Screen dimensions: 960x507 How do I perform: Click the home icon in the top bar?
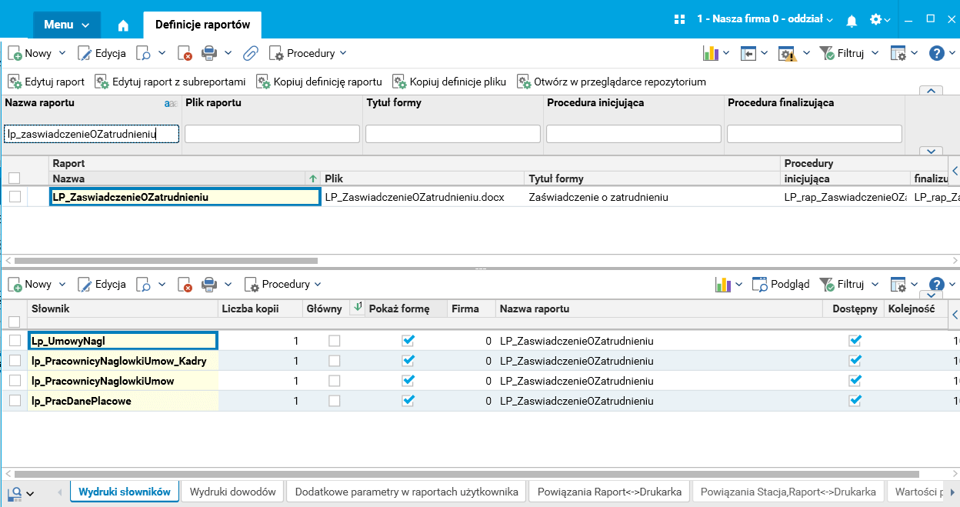point(123,25)
